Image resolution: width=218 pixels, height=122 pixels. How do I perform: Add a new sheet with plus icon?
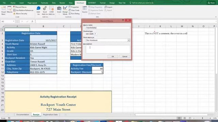tap(65, 115)
